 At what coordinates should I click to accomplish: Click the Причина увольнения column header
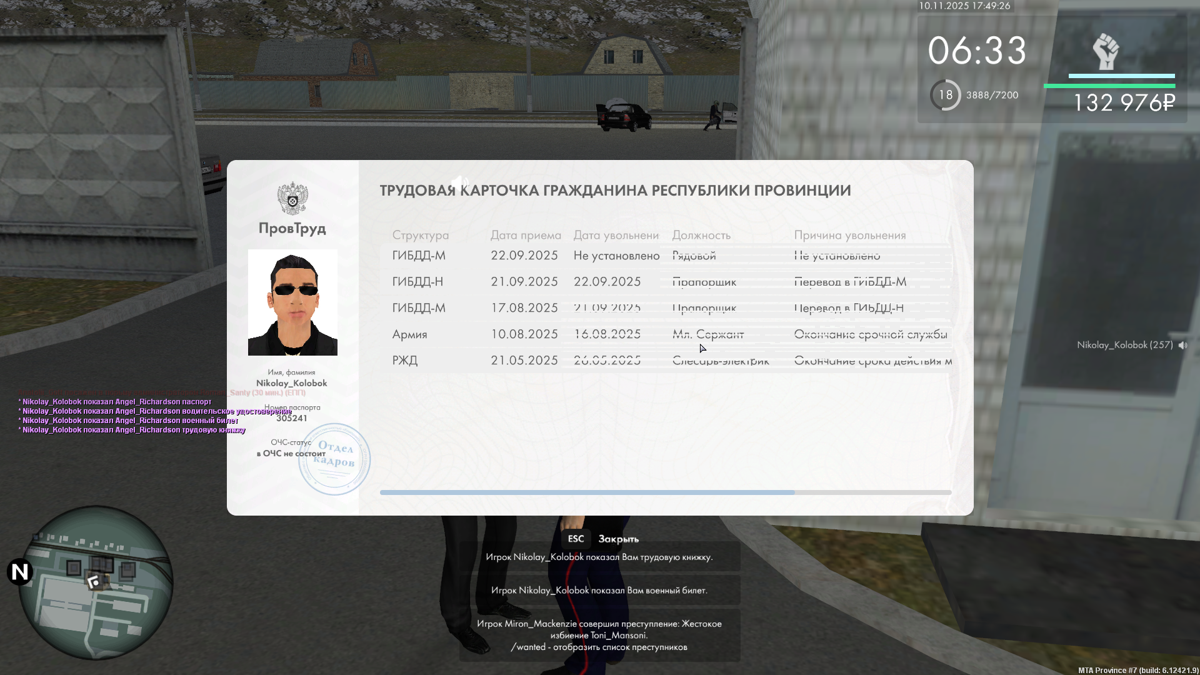pyautogui.click(x=849, y=235)
